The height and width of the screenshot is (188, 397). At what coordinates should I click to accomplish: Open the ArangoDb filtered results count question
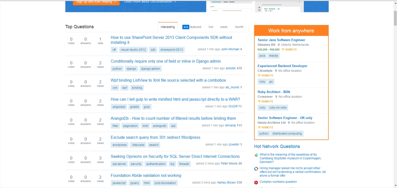point(173,118)
